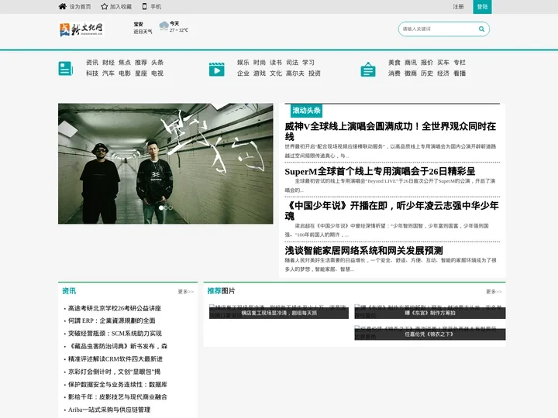Click the mobile phone icon
Viewport: 558px width, 418px height.
(x=144, y=6)
